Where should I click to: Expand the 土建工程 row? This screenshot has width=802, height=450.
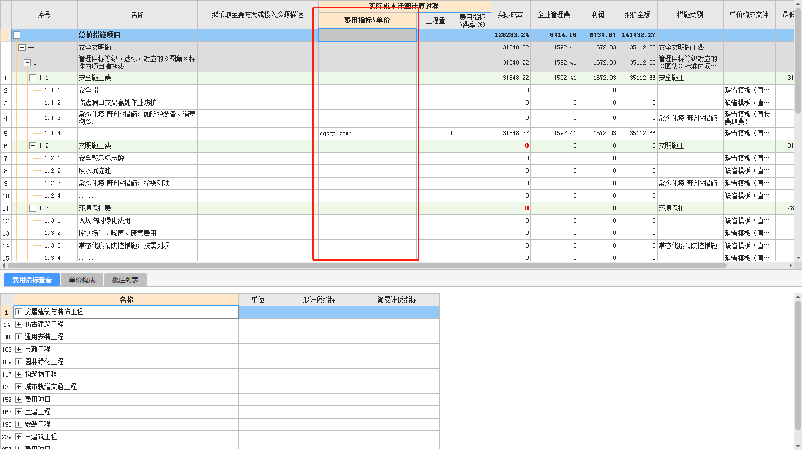click(x=18, y=411)
